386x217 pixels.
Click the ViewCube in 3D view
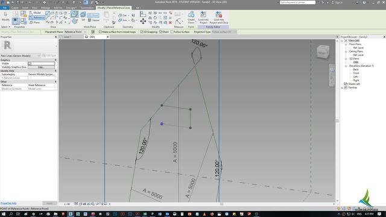point(323,52)
